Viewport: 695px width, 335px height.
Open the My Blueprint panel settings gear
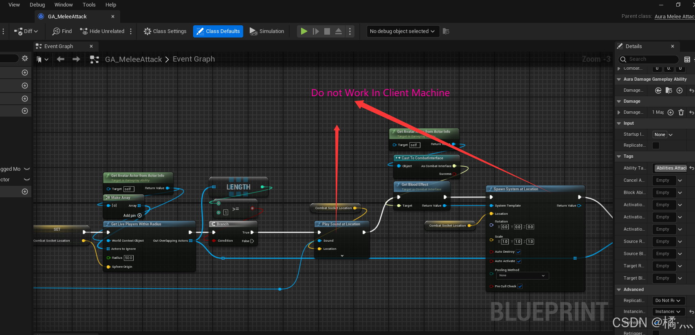(x=25, y=58)
